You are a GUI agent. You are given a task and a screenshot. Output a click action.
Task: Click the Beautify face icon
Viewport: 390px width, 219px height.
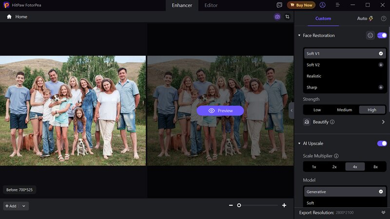(x=306, y=122)
